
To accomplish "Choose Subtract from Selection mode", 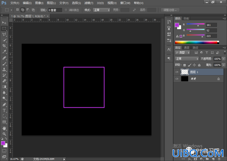I will click(28, 10).
